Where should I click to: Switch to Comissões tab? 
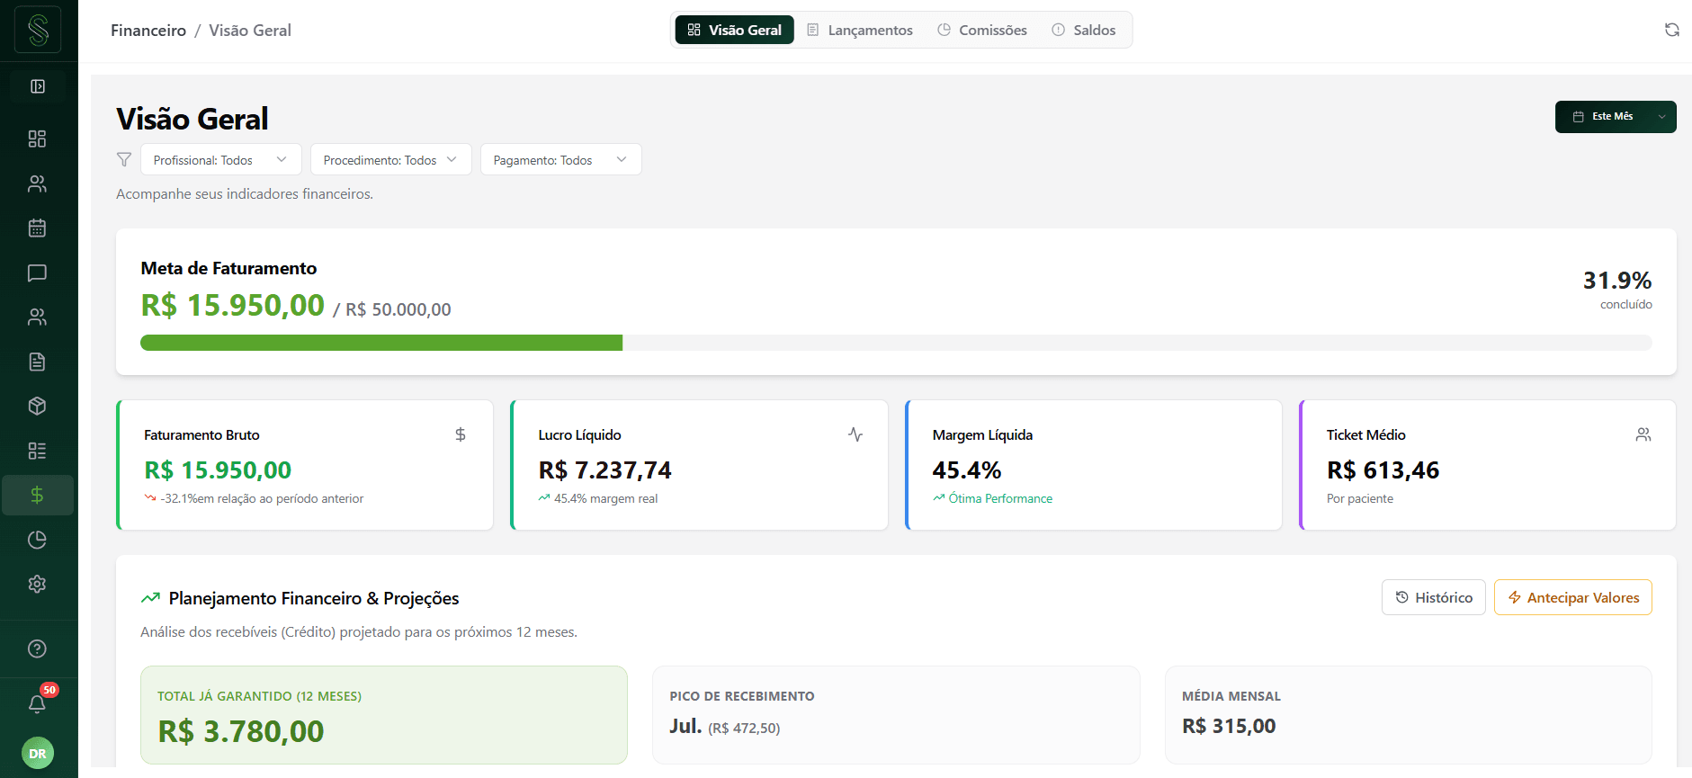(x=982, y=30)
